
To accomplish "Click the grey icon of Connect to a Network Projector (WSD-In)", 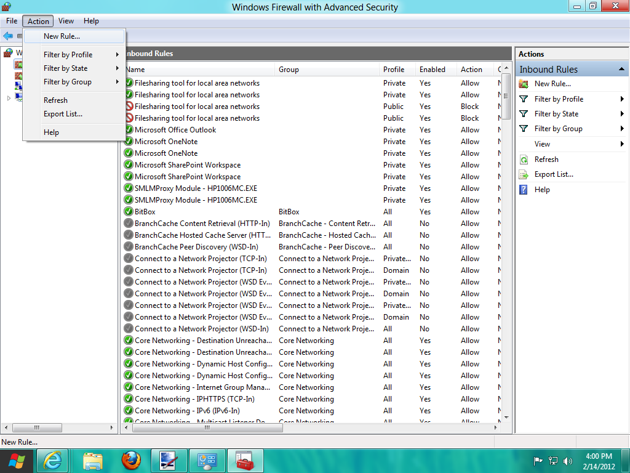I will pos(129,329).
